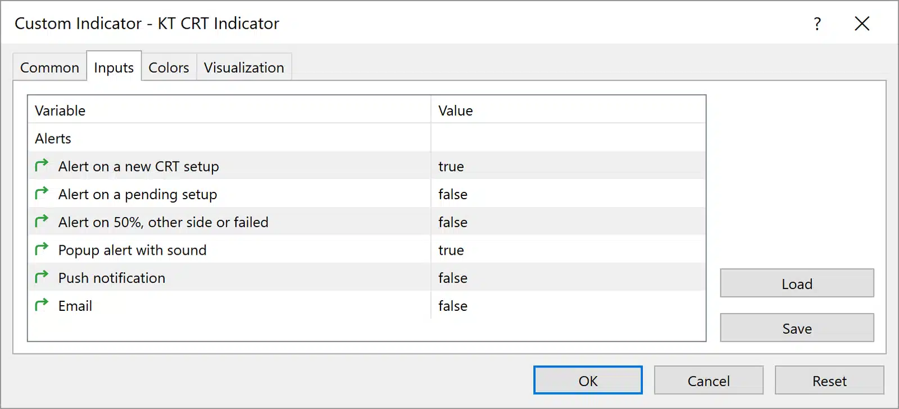The height and width of the screenshot is (409, 899).
Task: Click the arrow icon beside Email
Action: (x=42, y=305)
